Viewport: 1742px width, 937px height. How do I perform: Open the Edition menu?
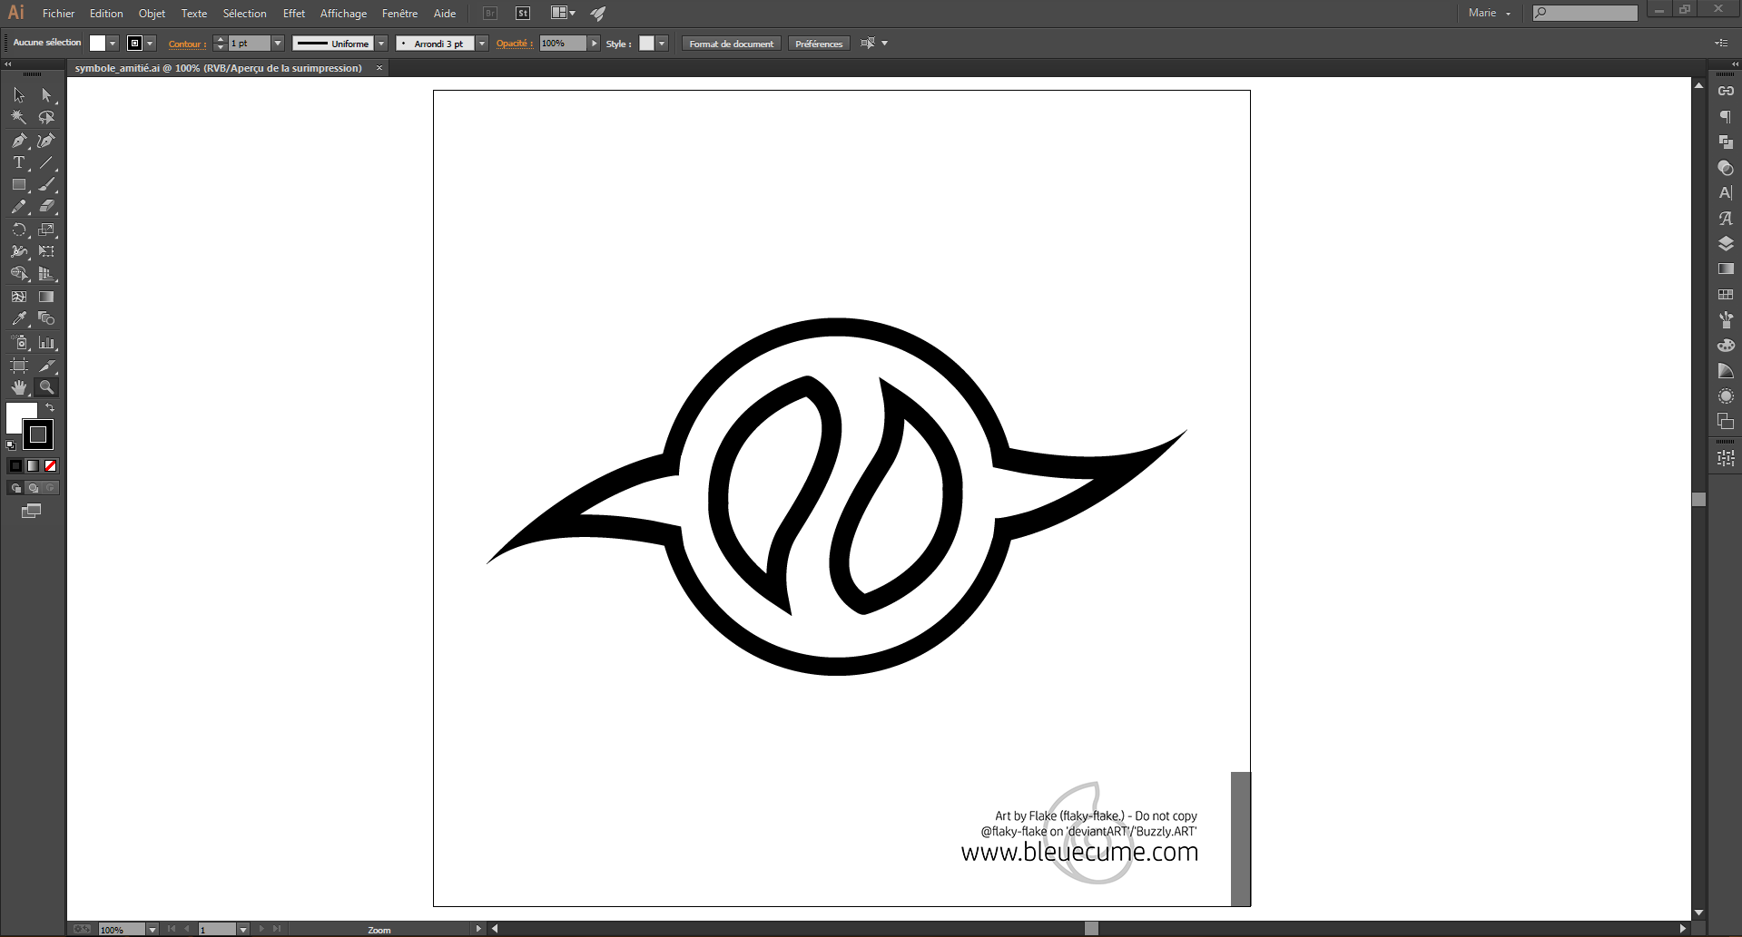106,14
